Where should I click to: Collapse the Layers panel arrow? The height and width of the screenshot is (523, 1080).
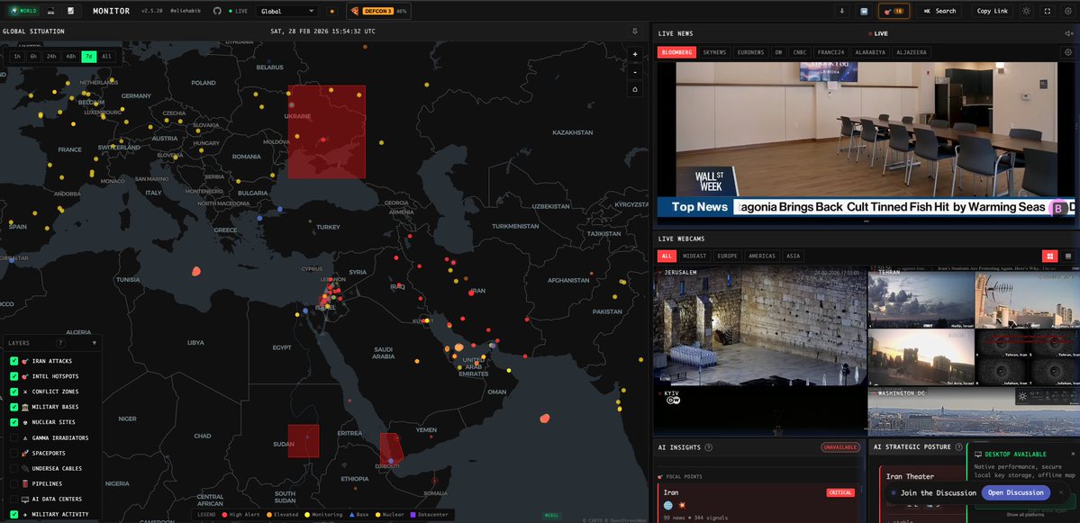tap(95, 343)
